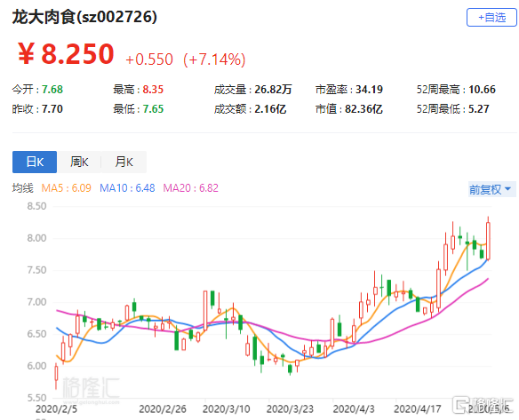
Task: Add stock to watchlist with +自选
Action: pos(491,18)
